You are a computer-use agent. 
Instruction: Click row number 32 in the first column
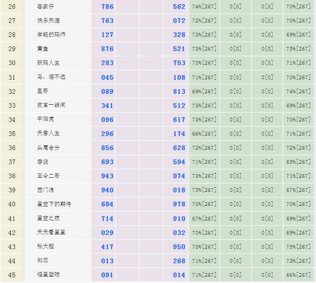point(12,91)
